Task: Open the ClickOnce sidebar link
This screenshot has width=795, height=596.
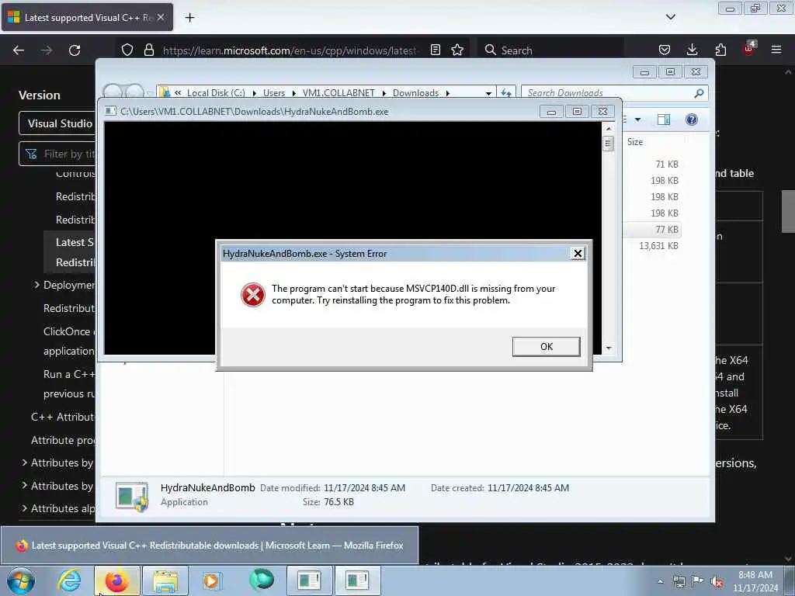Action: (x=69, y=341)
